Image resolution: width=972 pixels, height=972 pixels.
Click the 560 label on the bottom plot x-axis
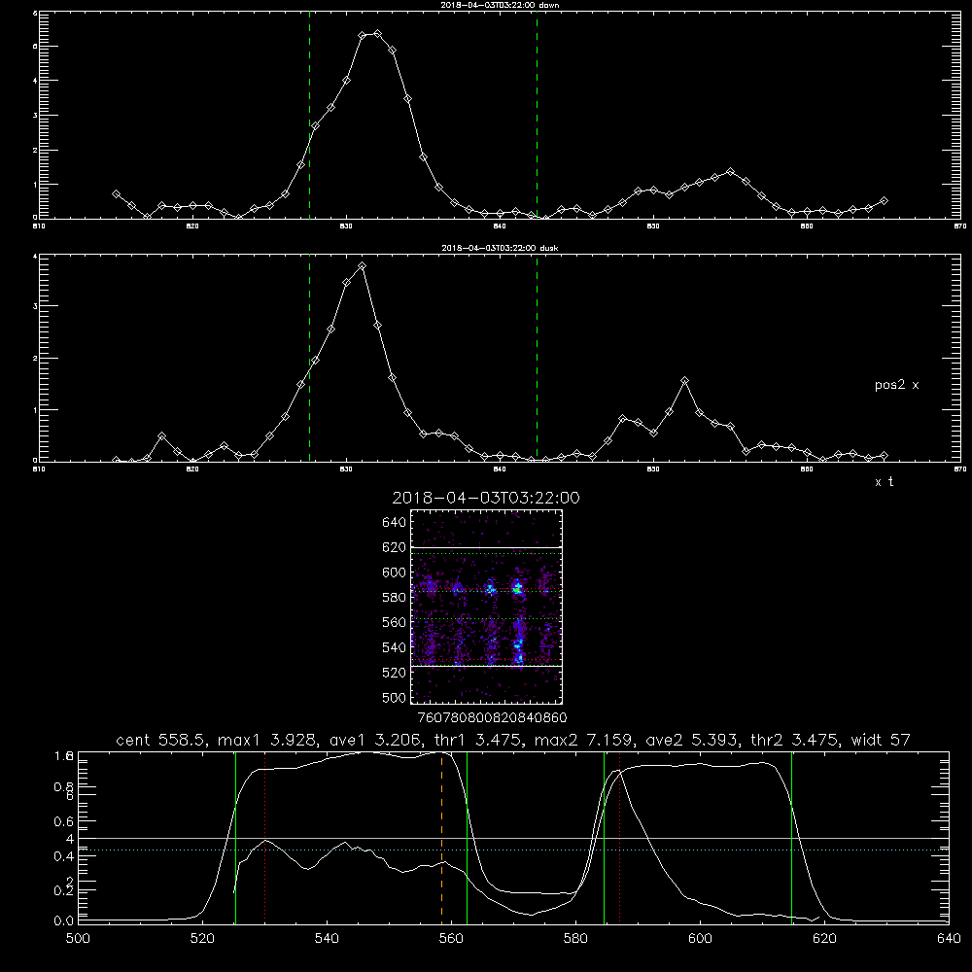451,939
